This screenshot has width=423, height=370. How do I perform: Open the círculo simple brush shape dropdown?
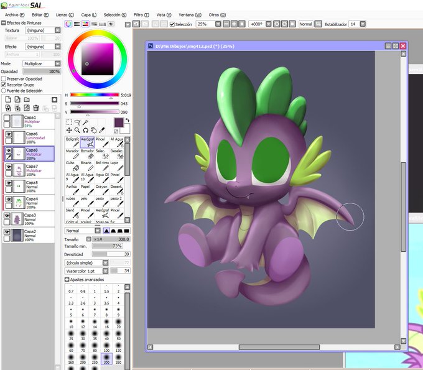pyautogui.click(x=106, y=262)
